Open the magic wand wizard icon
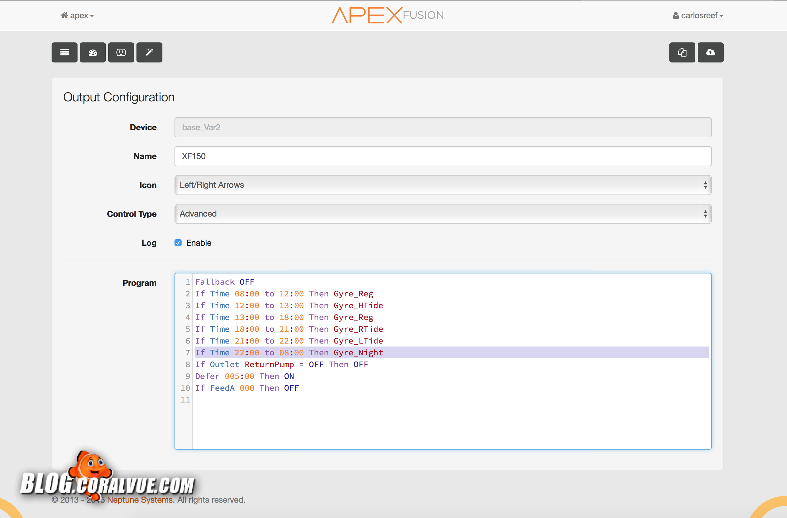787x518 pixels. click(x=149, y=52)
